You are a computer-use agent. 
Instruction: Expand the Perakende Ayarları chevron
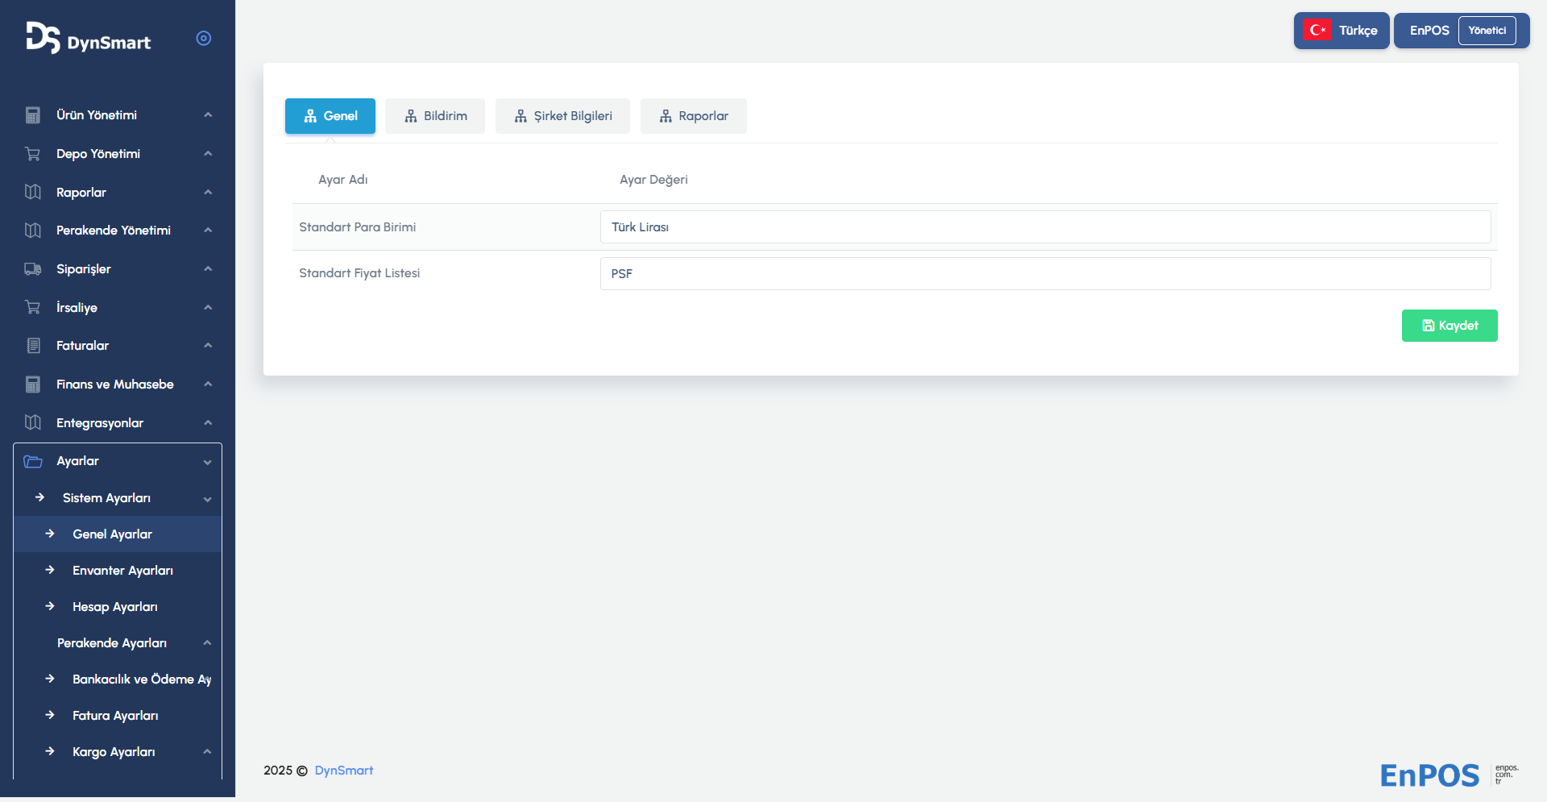click(x=207, y=643)
